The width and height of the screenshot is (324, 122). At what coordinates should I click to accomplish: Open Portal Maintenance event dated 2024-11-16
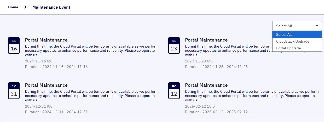(46, 40)
